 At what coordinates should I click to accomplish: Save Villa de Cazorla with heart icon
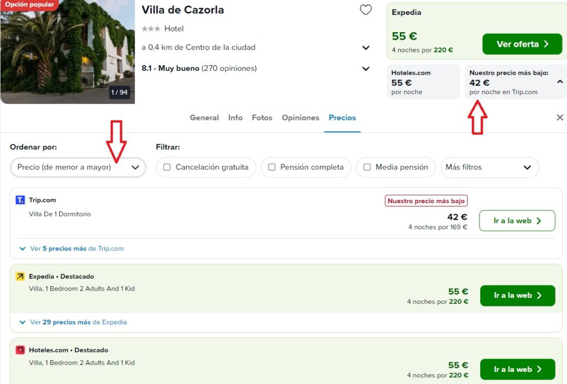point(365,10)
